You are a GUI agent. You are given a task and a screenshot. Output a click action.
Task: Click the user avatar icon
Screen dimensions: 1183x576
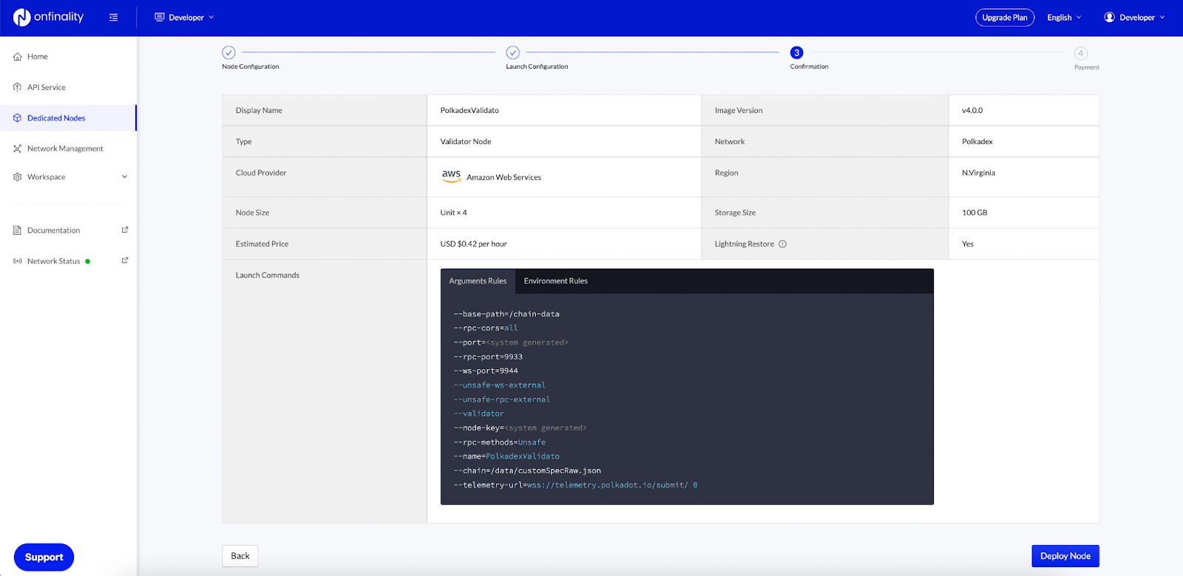(1109, 18)
